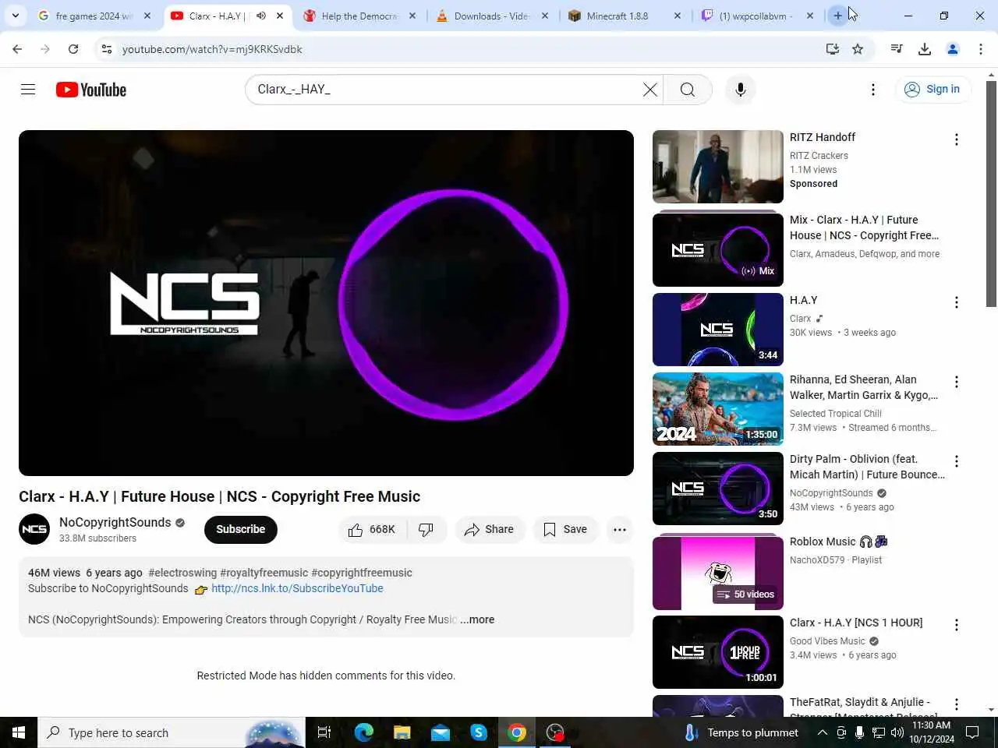Open options menu for H.A.Y by Clarx
This screenshot has width=998, height=748.
[x=957, y=302]
